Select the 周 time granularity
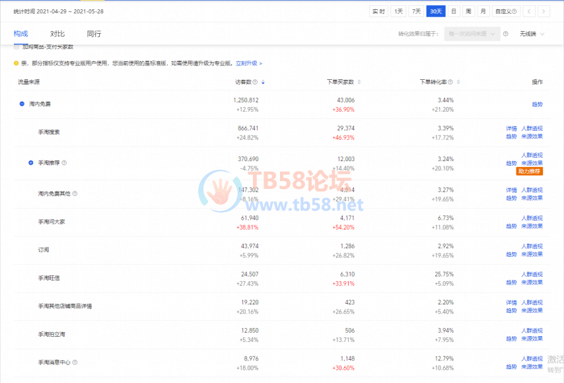This screenshot has height=383, width=564. coord(468,11)
